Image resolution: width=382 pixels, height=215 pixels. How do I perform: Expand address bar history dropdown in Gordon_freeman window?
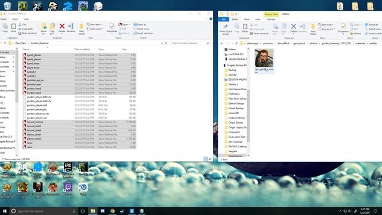coord(162,43)
